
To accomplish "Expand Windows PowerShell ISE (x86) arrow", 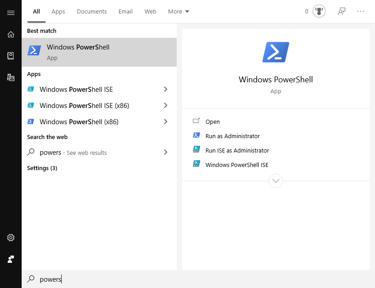I will tap(165, 105).
